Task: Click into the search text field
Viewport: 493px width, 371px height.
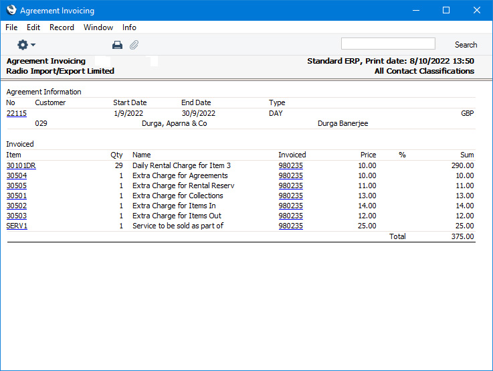Action: click(x=388, y=44)
